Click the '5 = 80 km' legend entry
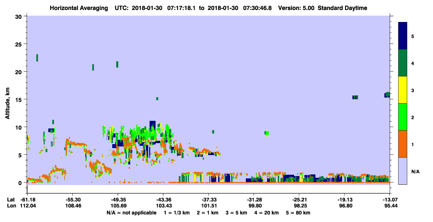This screenshot has height=222, width=433. [298, 213]
